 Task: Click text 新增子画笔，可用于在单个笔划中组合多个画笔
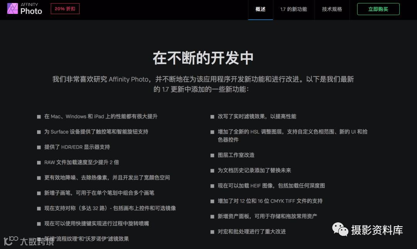pos(99,193)
